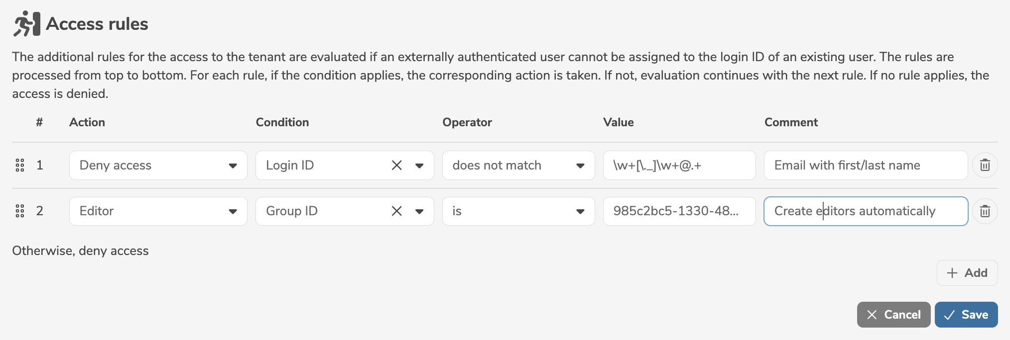This screenshot has width=1010, height=340.
Task: Click the group ID value field starting 985c2bc5
Action: pyautogui.click(x=679, y=211)
